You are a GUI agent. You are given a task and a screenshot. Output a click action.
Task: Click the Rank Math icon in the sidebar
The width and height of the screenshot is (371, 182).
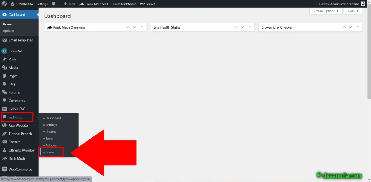coord(4,158)
